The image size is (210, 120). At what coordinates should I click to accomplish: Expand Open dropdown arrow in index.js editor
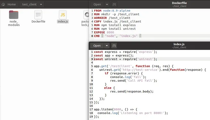(x=107, y=46)
